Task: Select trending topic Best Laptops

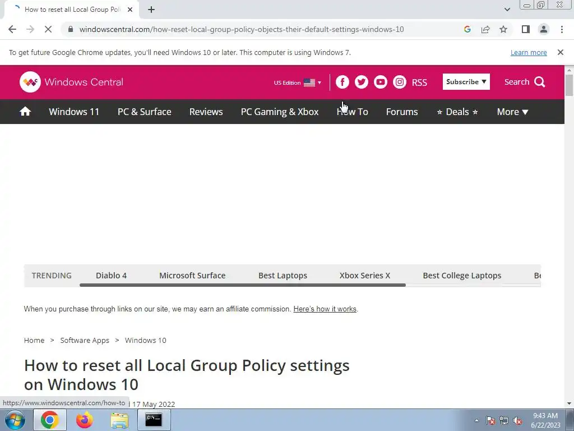Action: 283,275
